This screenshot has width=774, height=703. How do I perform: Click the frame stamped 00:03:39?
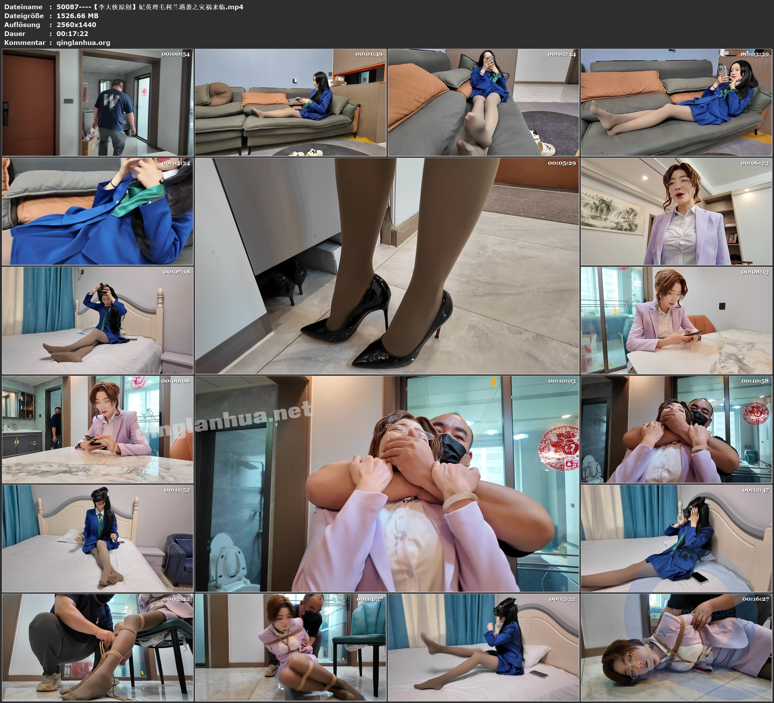676,102
